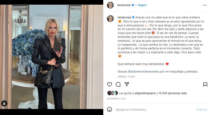Open the alejandropepre liker profile
This screenshot has width=209, height=115.
pos(145,93)
